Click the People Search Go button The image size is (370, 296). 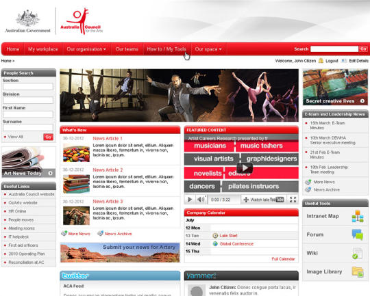pyautogui.click(x=48, y=137)
